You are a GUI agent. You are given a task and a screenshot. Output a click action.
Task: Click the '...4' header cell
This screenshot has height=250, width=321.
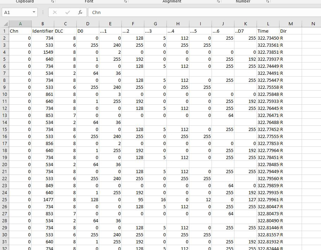tap(178, 31)
